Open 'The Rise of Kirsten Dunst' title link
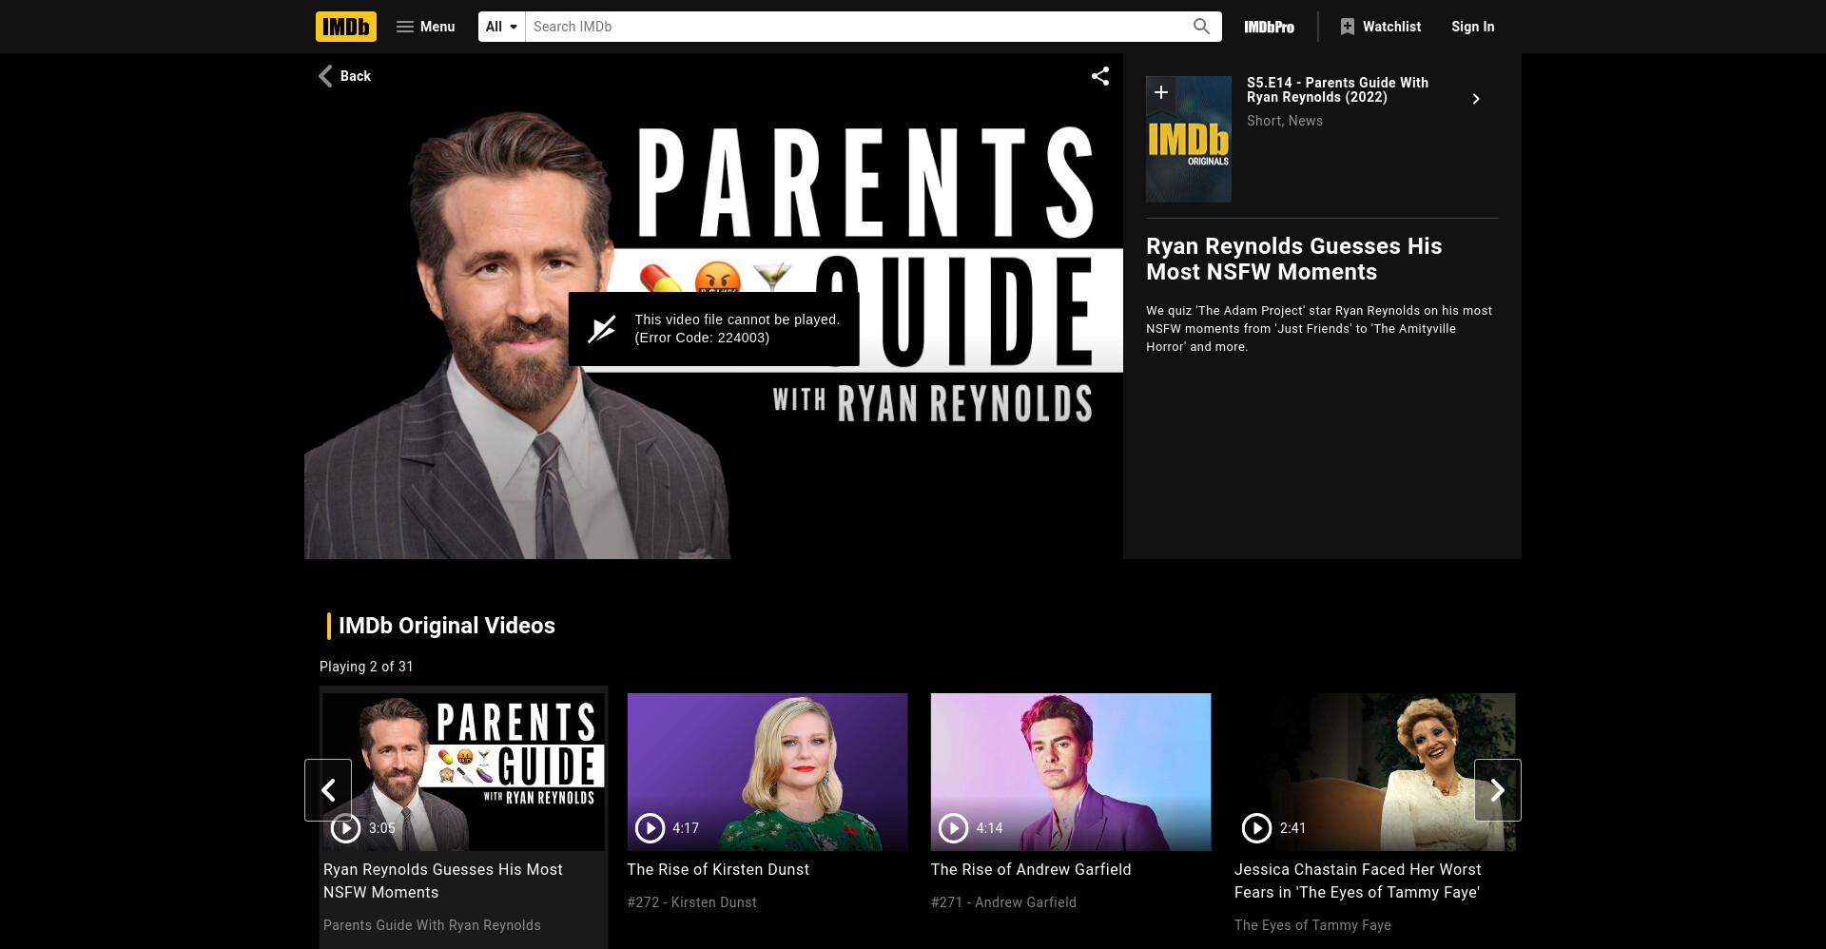This screenshot has height=949, width=1826. (x=718, y=869)
